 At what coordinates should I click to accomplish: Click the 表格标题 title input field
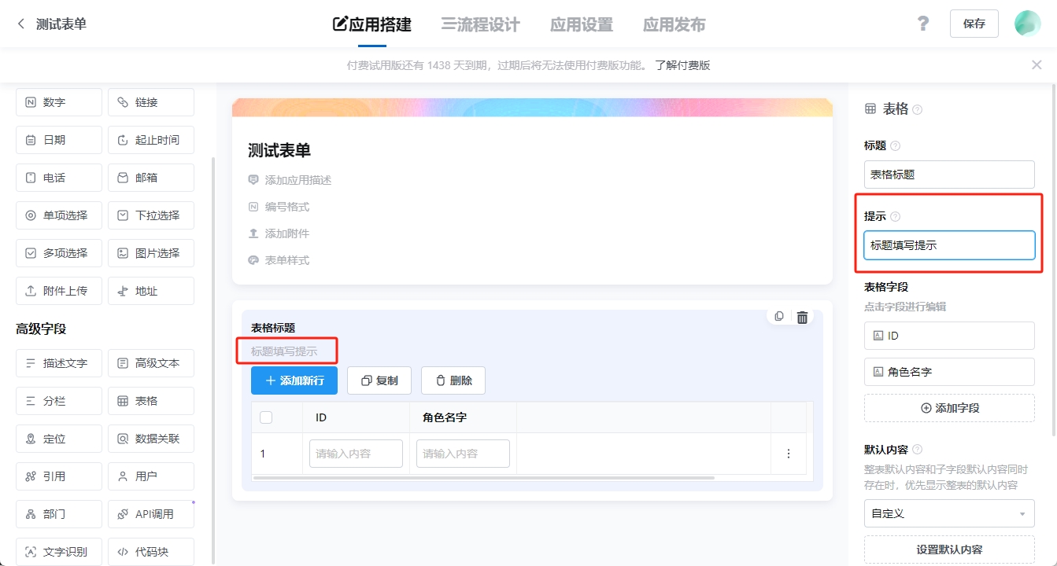click(x=948, y=175)
